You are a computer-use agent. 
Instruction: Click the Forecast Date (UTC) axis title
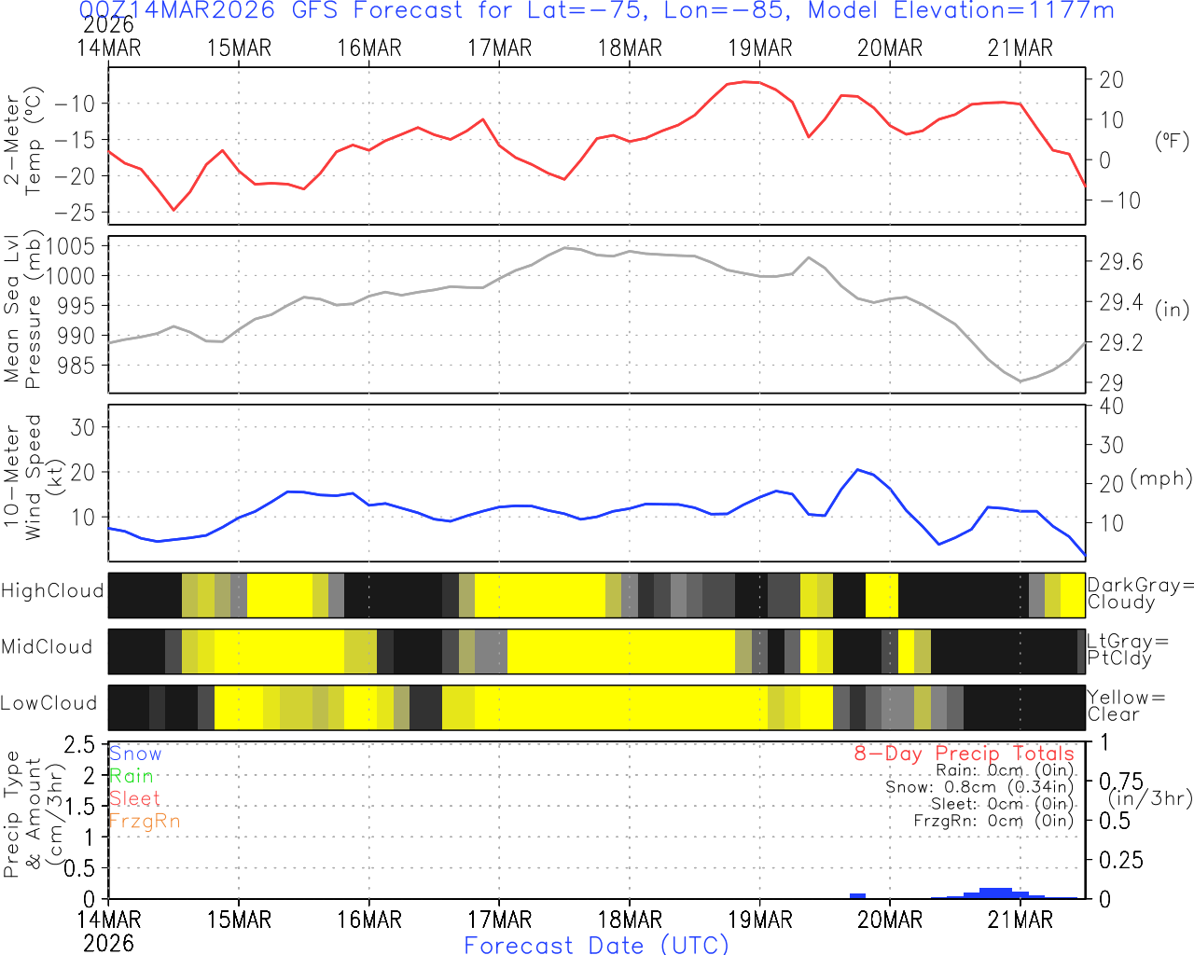pos(596,945)
